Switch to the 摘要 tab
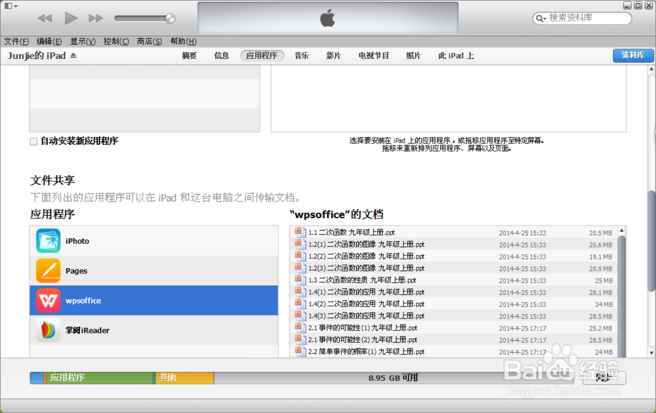This screenshot has width=656, height=413. (189, 56)
